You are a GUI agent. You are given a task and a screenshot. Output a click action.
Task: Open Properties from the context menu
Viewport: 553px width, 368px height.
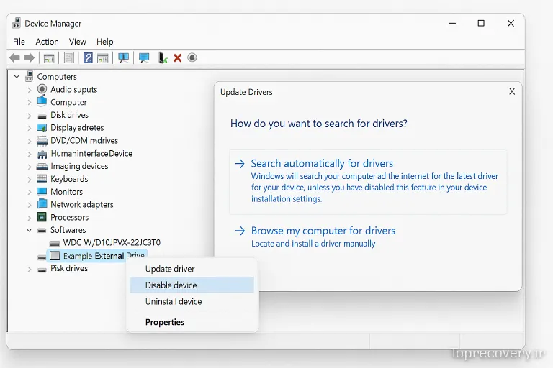(165, 322)
